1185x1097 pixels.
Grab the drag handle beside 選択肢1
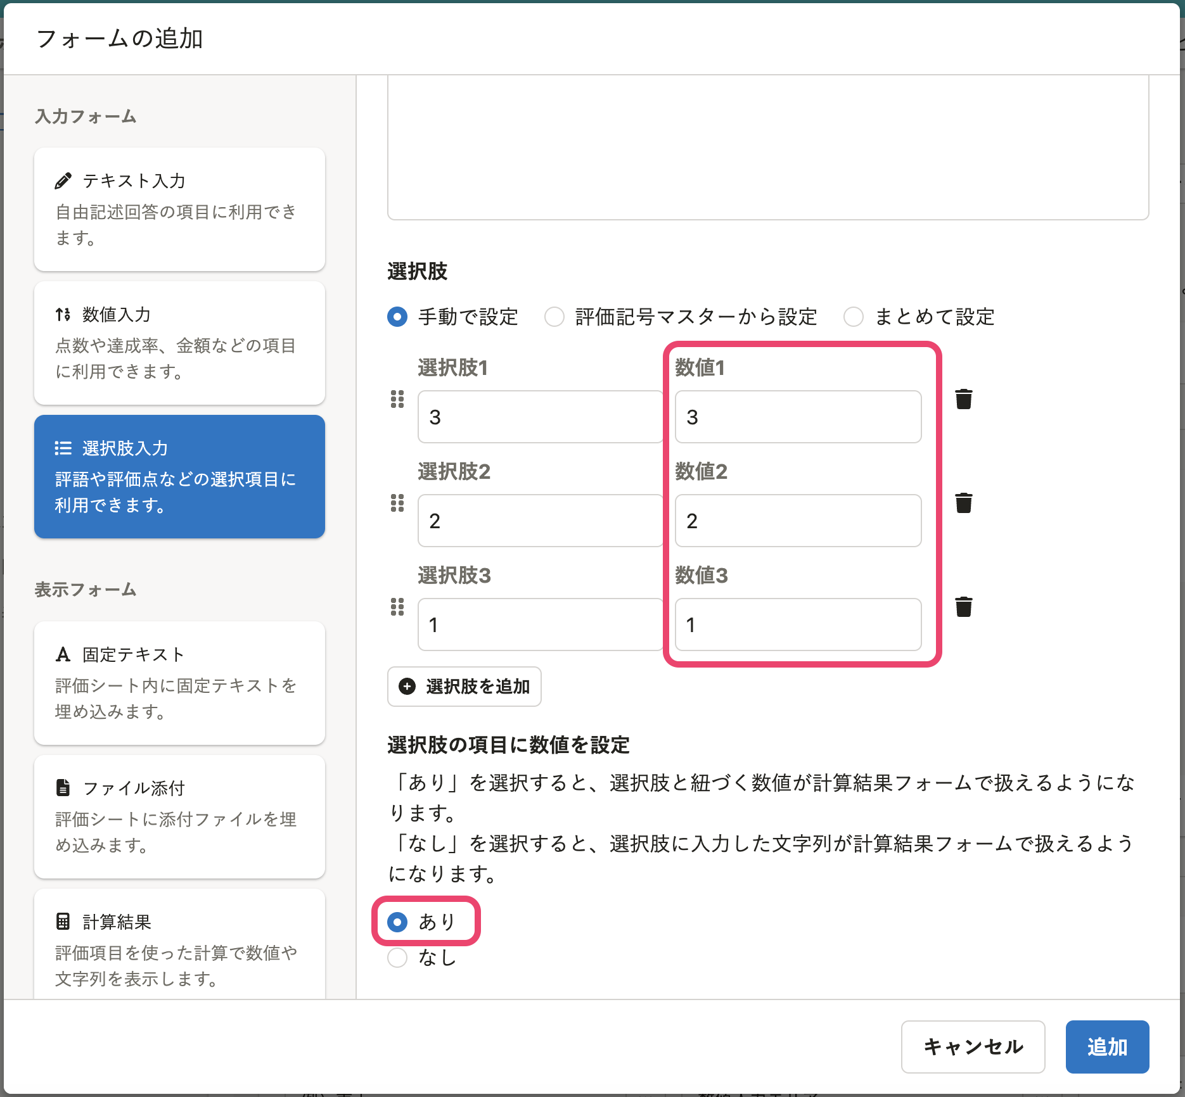coord(397,399)
